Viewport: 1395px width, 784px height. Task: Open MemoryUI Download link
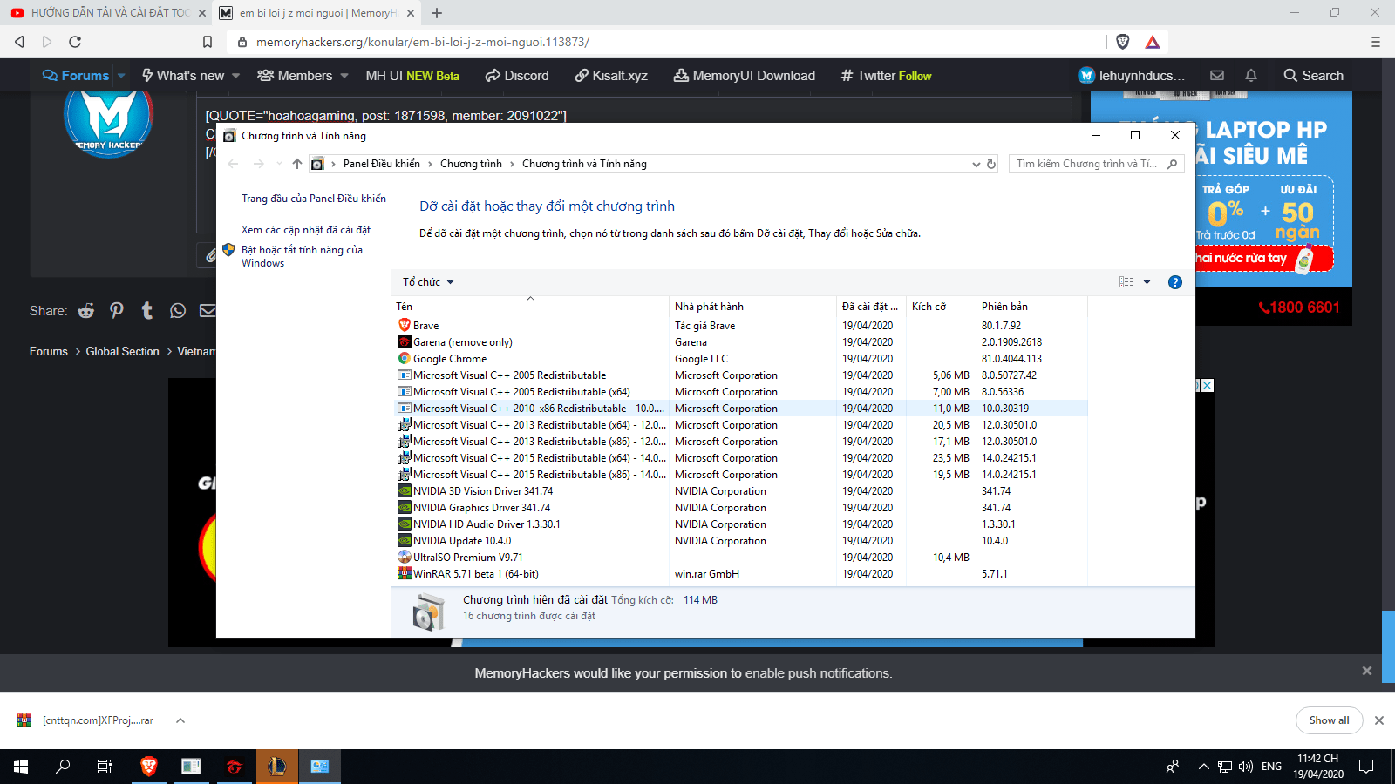coord(745,76)
